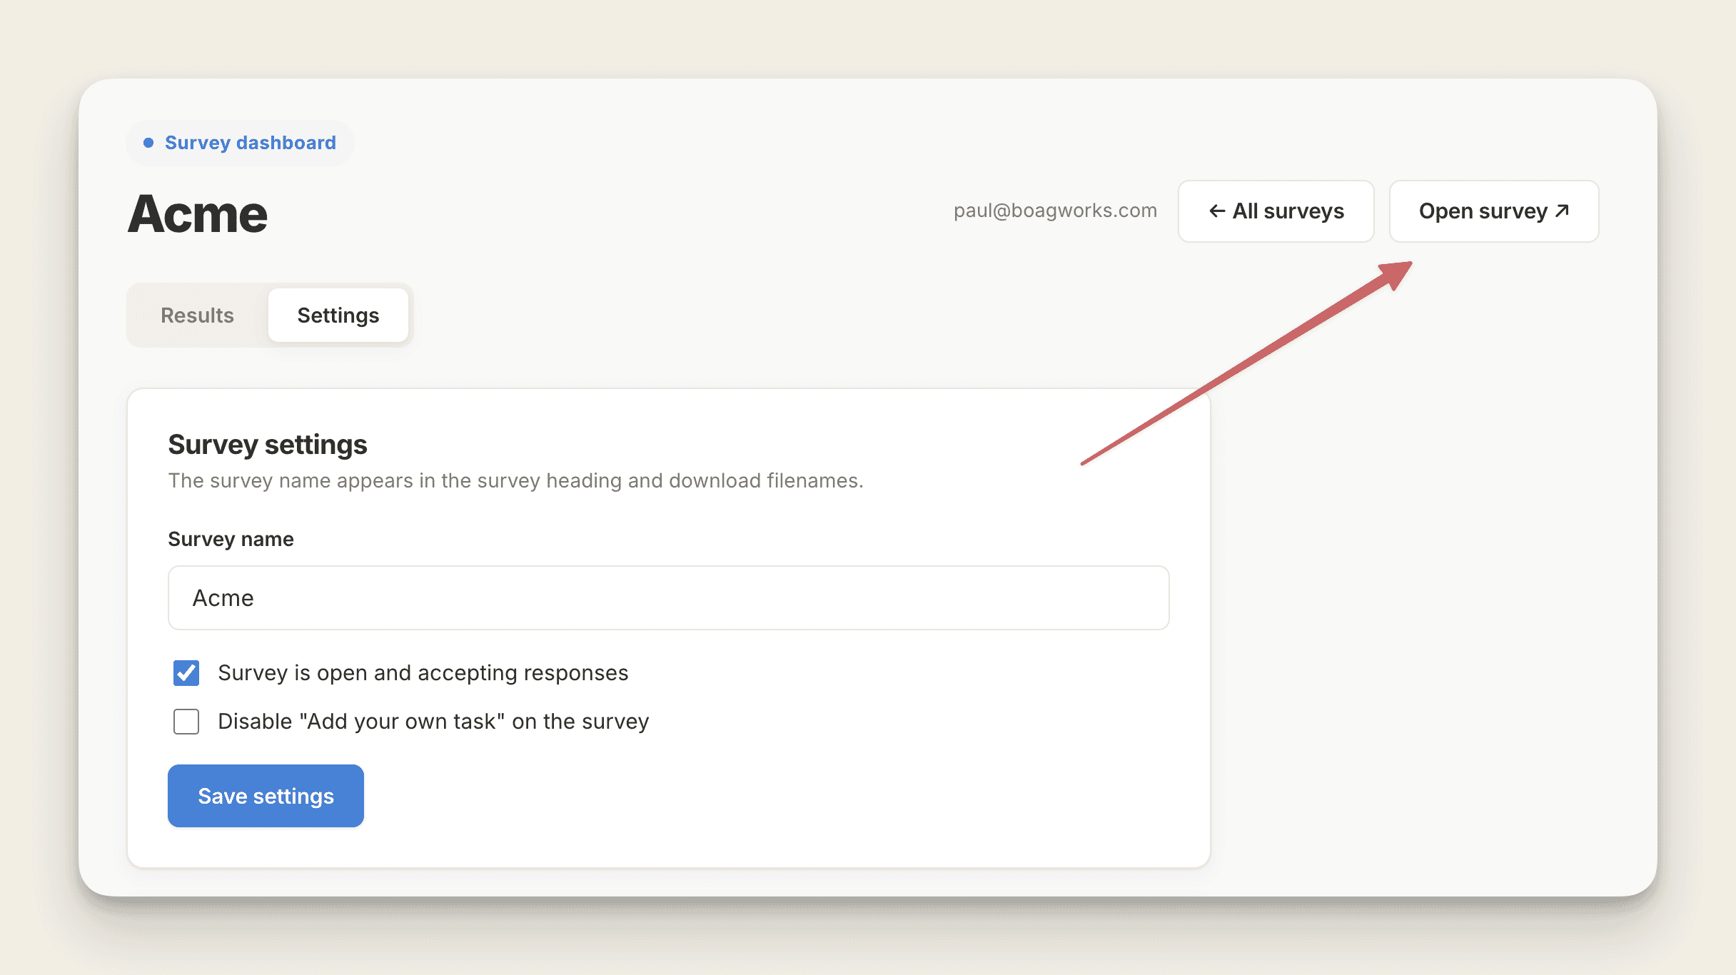Save the survey settings

[x=266, y=796]
